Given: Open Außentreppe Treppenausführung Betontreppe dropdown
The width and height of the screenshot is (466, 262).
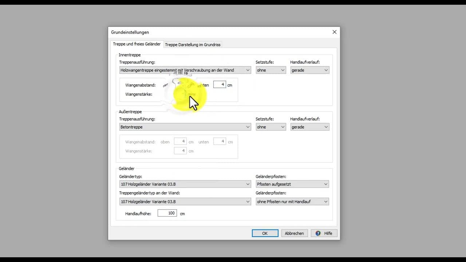Looking at the screenshot, I should pos(185,127).
